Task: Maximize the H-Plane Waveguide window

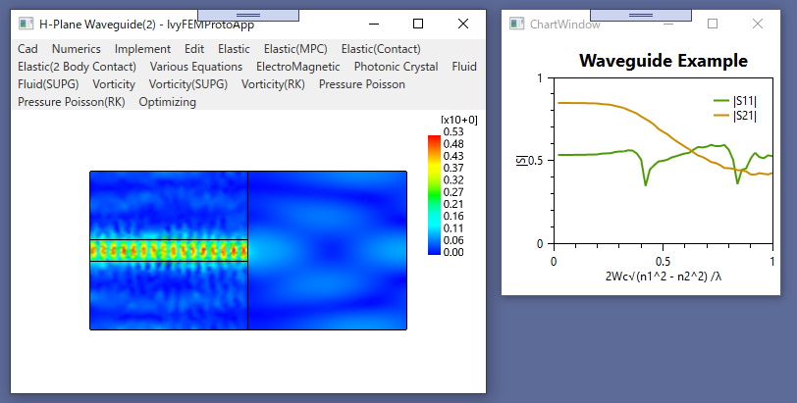Action: (418, 24)
